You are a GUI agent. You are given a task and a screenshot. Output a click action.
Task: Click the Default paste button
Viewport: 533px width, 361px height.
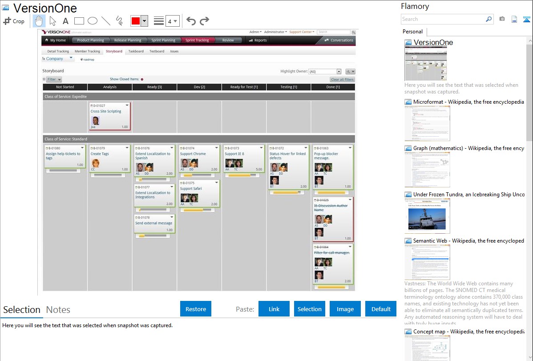(381, 309)
